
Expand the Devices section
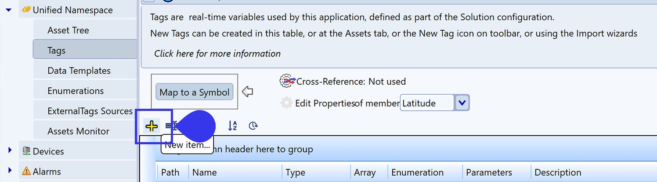[10, 150]
